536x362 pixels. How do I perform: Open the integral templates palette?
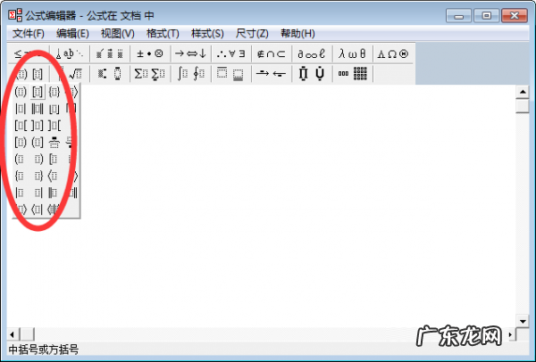[190, 74]
